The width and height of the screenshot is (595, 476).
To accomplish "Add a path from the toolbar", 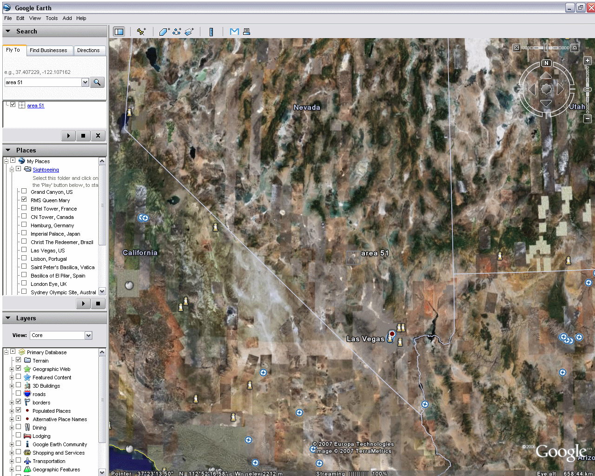I will 177,32.
